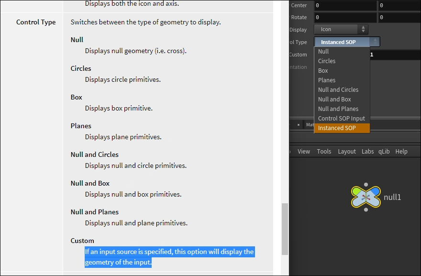Viewport: 421px width, 276px height.
Task: Click the 'Circles' doc heading
Action: [81, 68]
